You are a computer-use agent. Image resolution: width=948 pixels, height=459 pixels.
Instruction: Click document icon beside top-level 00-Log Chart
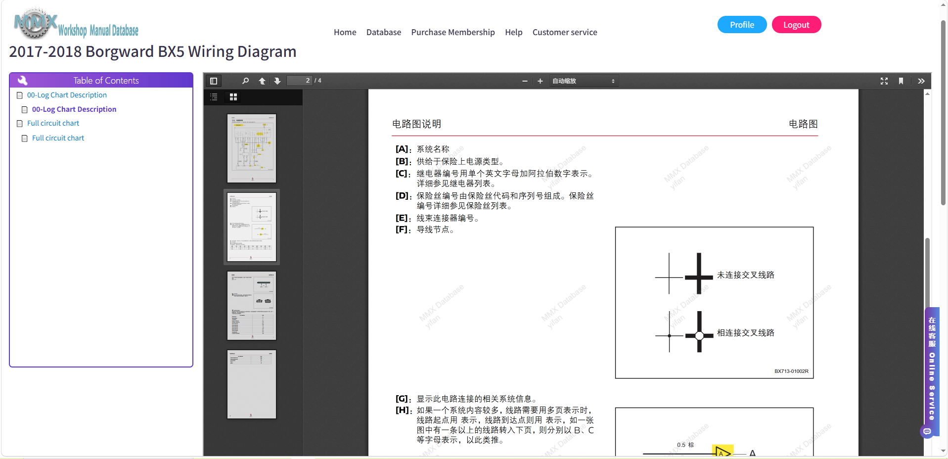[x=20, y=95]
